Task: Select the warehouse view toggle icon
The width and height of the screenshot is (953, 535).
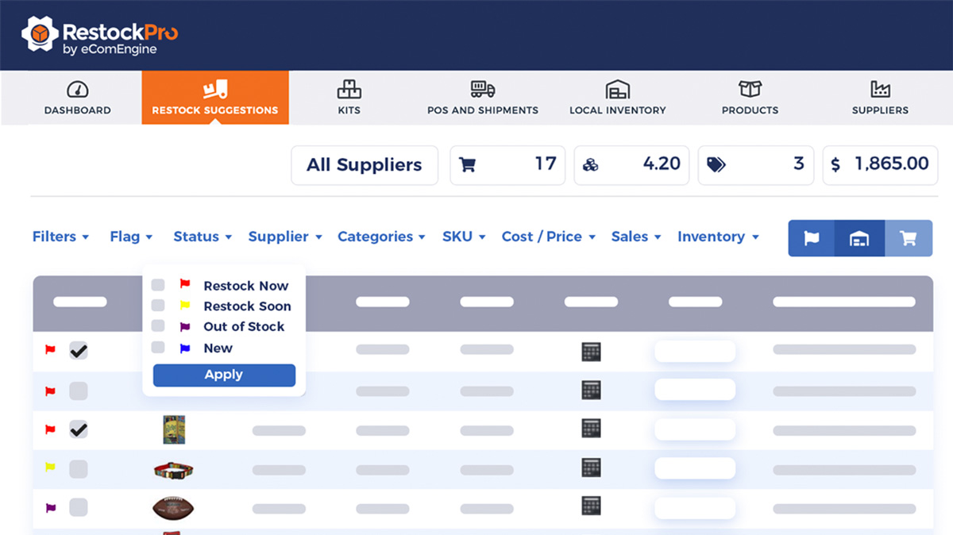Action: pyautogui.click(x=859, y=238)
